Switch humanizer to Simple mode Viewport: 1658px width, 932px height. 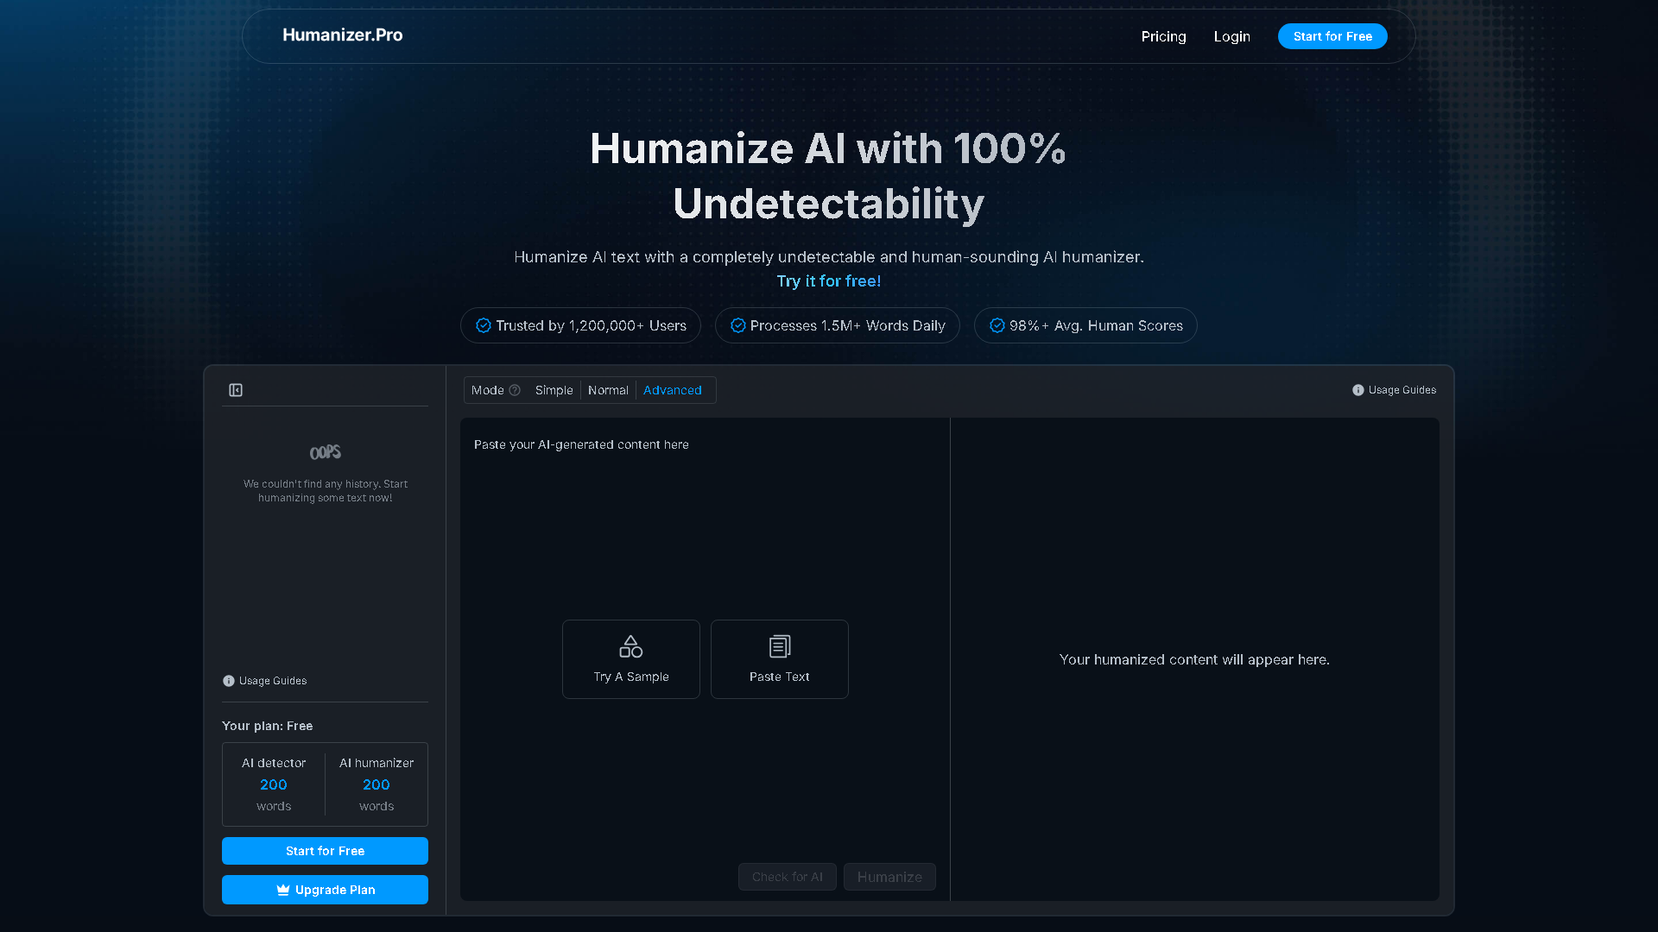point(554,390)
